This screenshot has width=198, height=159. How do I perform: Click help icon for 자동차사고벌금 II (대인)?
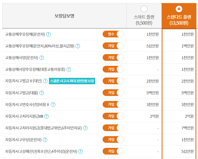click(x=45, y=81)
